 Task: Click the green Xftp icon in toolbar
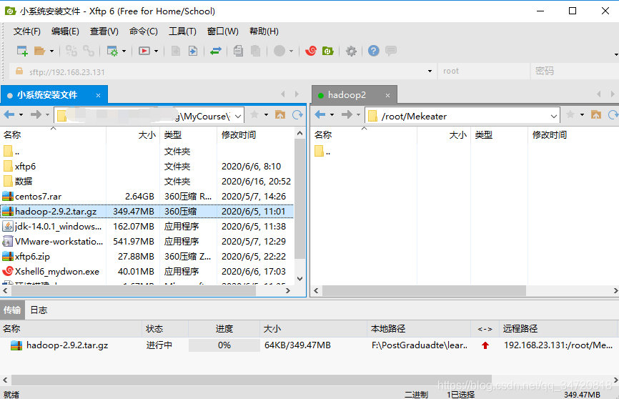click(x=328, y=51)
